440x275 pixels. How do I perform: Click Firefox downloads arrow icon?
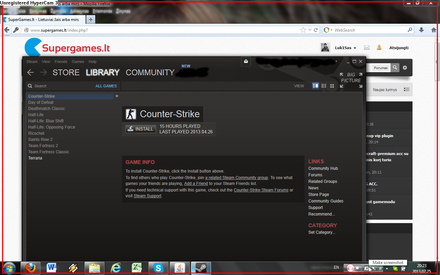pyautogui.click(x=421, y=30)
